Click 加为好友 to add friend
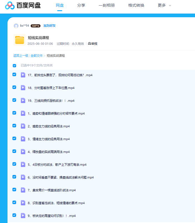 click(x=49, y=26)
